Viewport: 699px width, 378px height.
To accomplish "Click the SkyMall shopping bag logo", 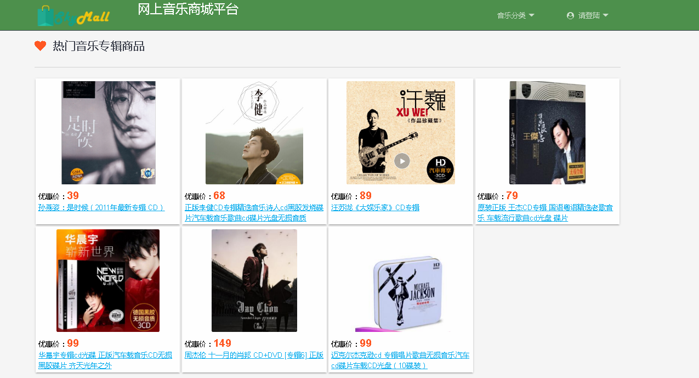I will coord(73,15).
